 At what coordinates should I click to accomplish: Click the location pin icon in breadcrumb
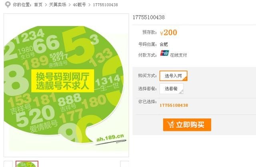coord(8,5)
